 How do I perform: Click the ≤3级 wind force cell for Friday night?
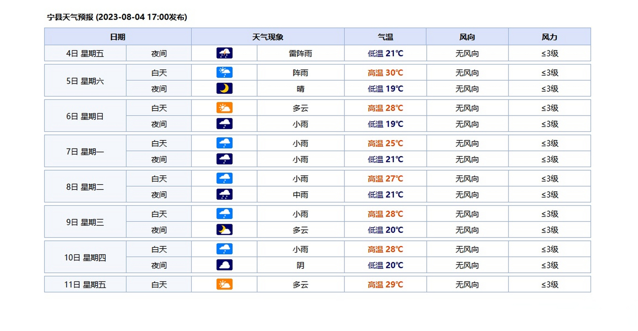click(x=550, y=54)
